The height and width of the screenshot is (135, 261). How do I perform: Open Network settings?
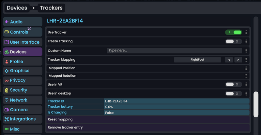click(23, 100)
